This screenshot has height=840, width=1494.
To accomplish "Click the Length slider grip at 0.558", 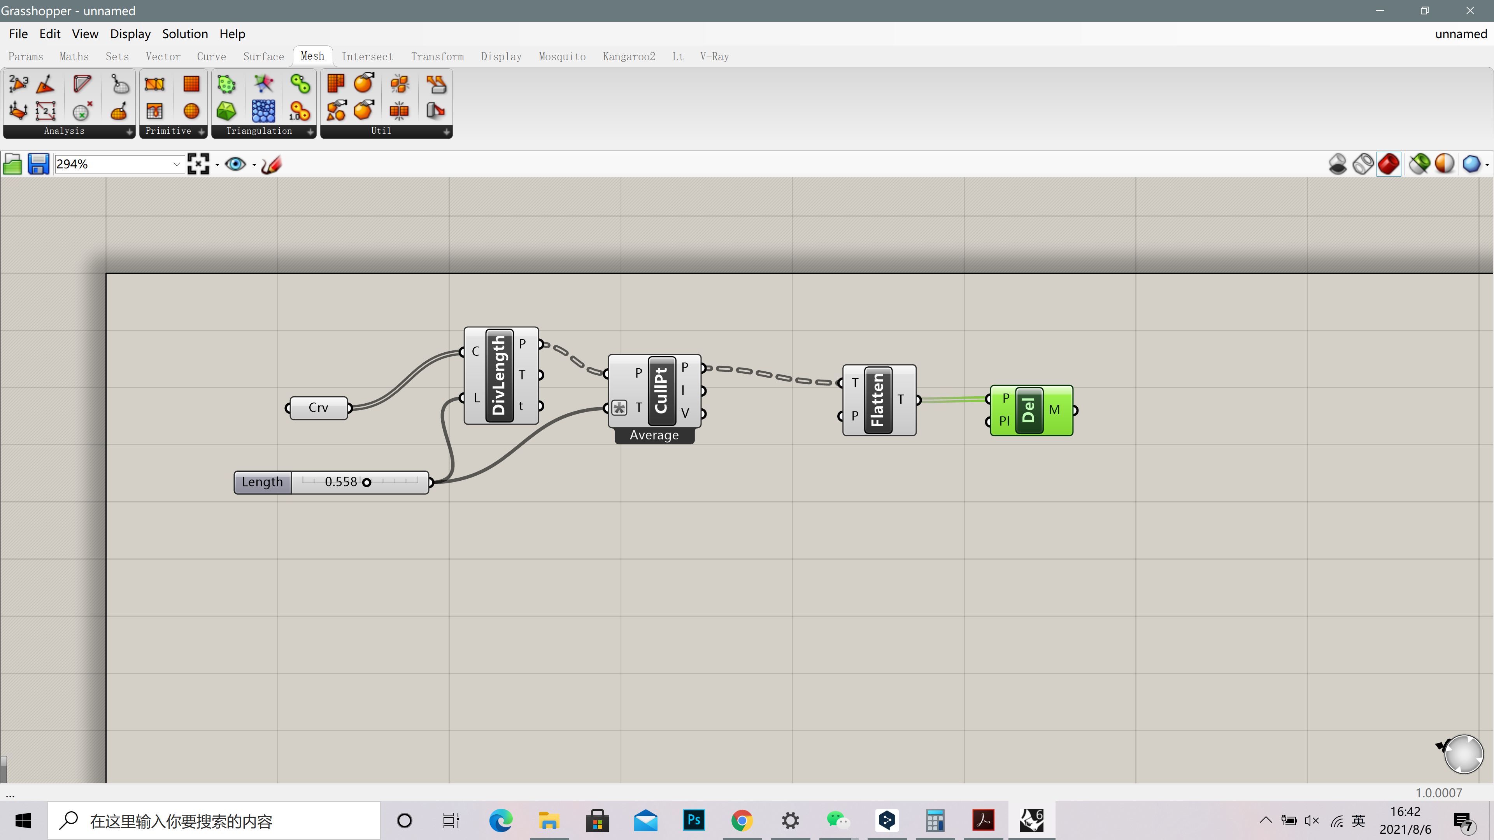I will coord(366,482).
